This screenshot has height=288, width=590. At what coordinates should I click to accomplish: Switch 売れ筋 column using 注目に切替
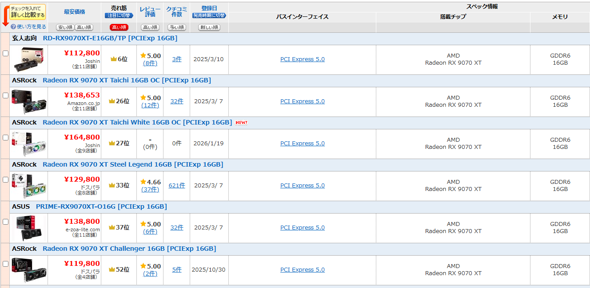click(119, 16)
